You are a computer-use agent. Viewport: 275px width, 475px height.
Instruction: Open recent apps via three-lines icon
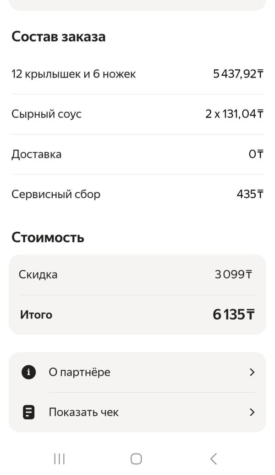pyautogui.click(x=59, y=458)
